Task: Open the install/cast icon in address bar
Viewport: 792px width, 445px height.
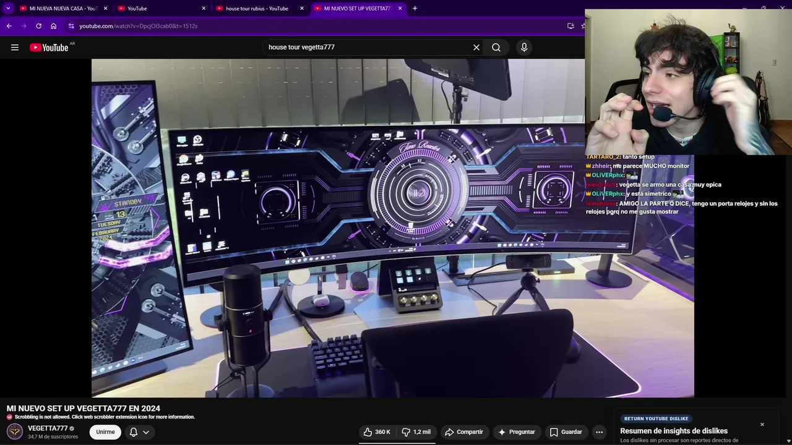Action: [570, 26]
